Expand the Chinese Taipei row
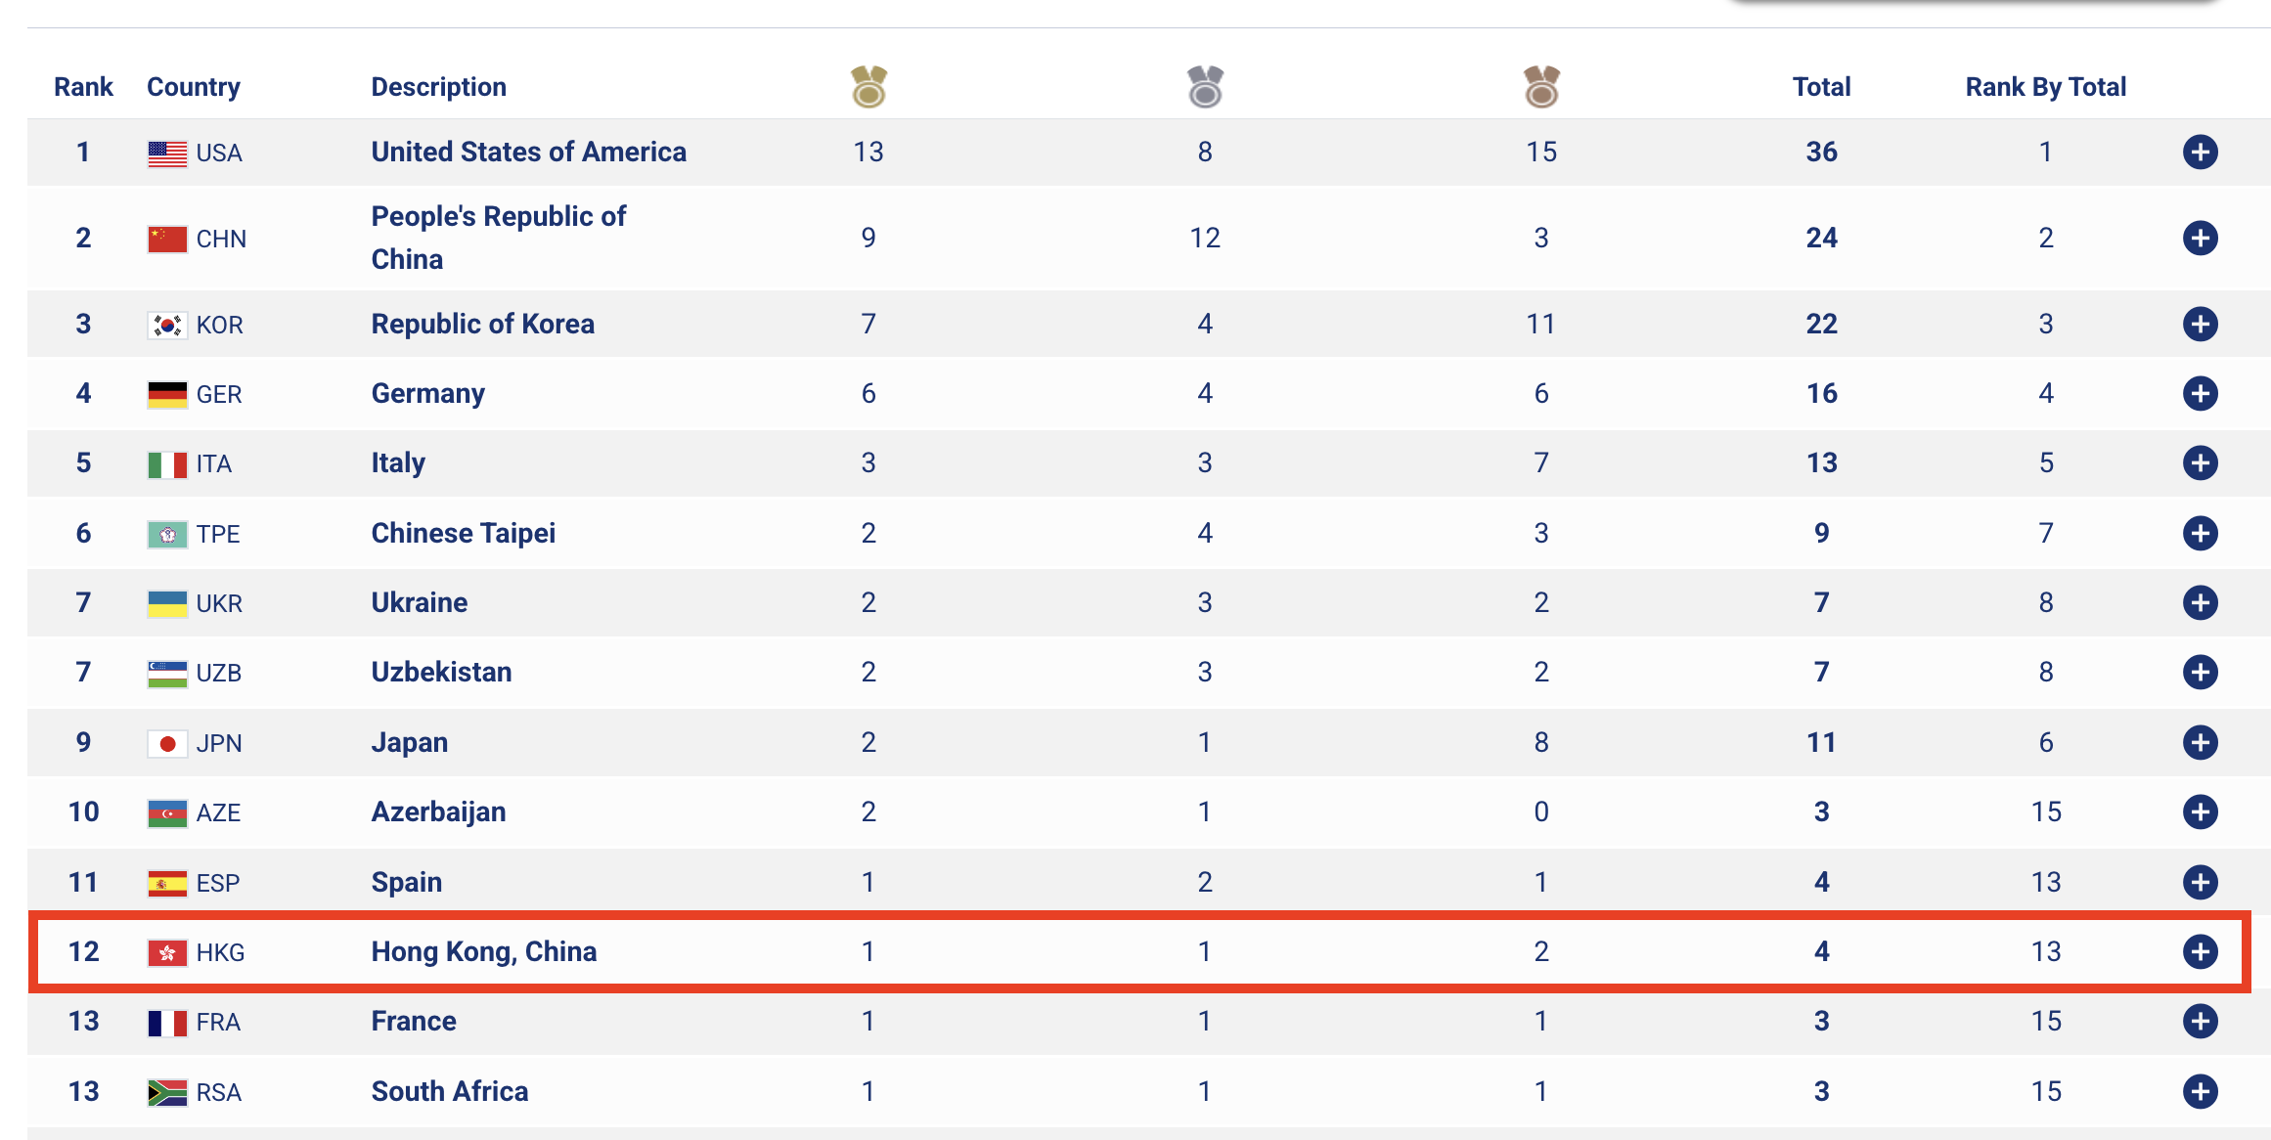Screen dimensions: 2271x1140 [2200, 534]
